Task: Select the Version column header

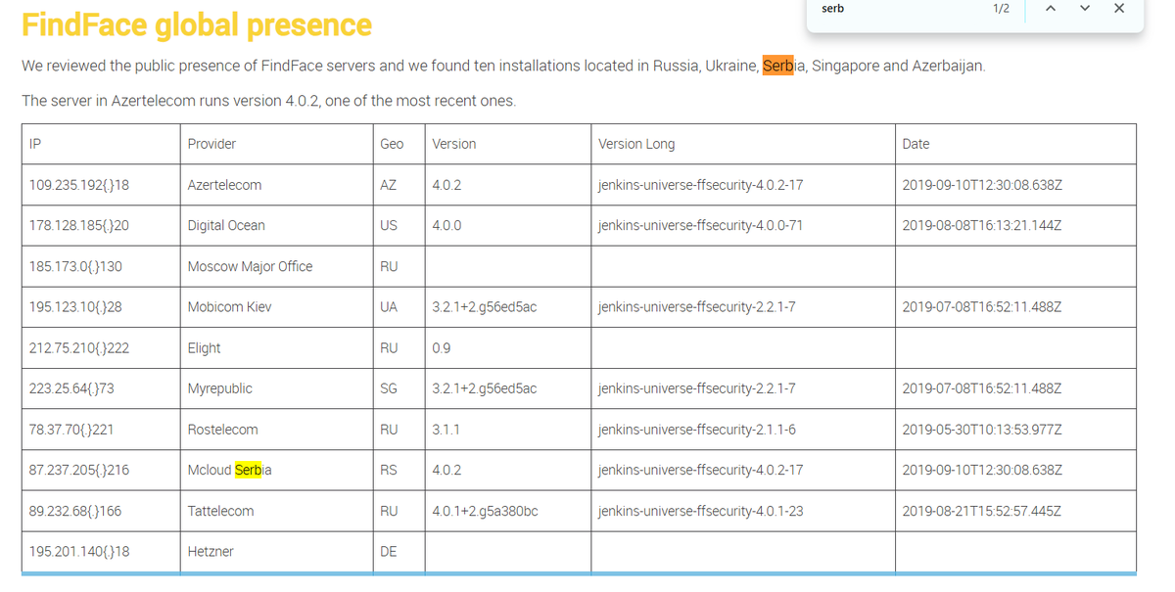Action: click(507, 144)
